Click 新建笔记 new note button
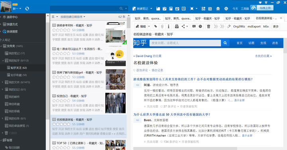This screenshot has width=287, height=150. pyautogui.click(x=140, y=9)
